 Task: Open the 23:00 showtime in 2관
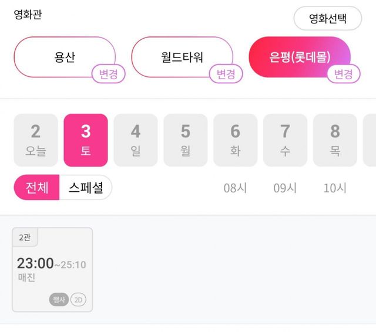[52, 269]
